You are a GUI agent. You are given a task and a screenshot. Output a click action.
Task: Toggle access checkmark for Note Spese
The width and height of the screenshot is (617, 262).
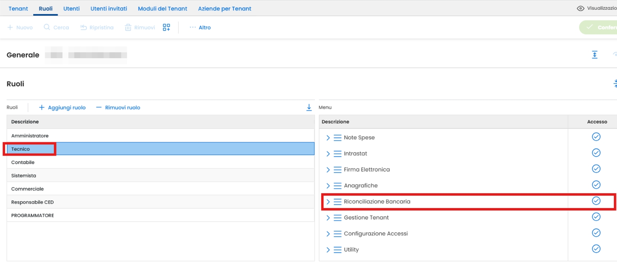point(596,137)
